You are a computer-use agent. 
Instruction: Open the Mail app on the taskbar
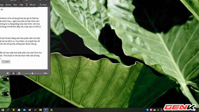(24, 110)
